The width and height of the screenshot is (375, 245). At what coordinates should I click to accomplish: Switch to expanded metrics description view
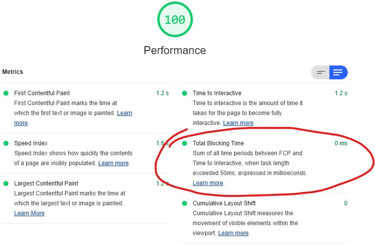coord(338,73)
